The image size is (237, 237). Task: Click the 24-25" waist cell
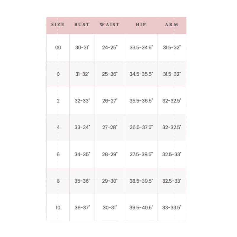110,48
